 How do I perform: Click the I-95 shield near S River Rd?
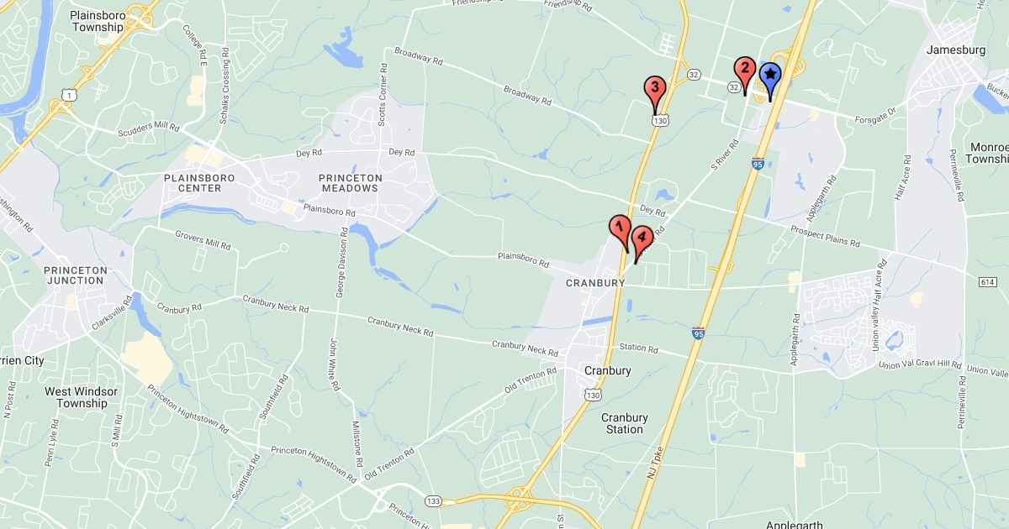click(758, 163)
